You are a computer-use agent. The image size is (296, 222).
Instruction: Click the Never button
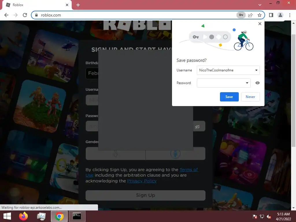(250, 97)
